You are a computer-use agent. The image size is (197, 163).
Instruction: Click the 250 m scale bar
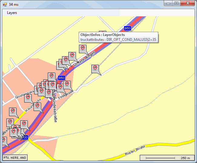167,158
